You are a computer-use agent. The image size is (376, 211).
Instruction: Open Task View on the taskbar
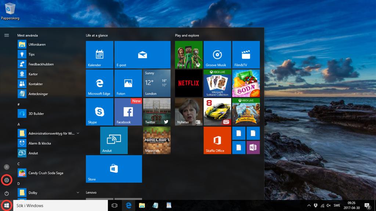tap(115, 206)
